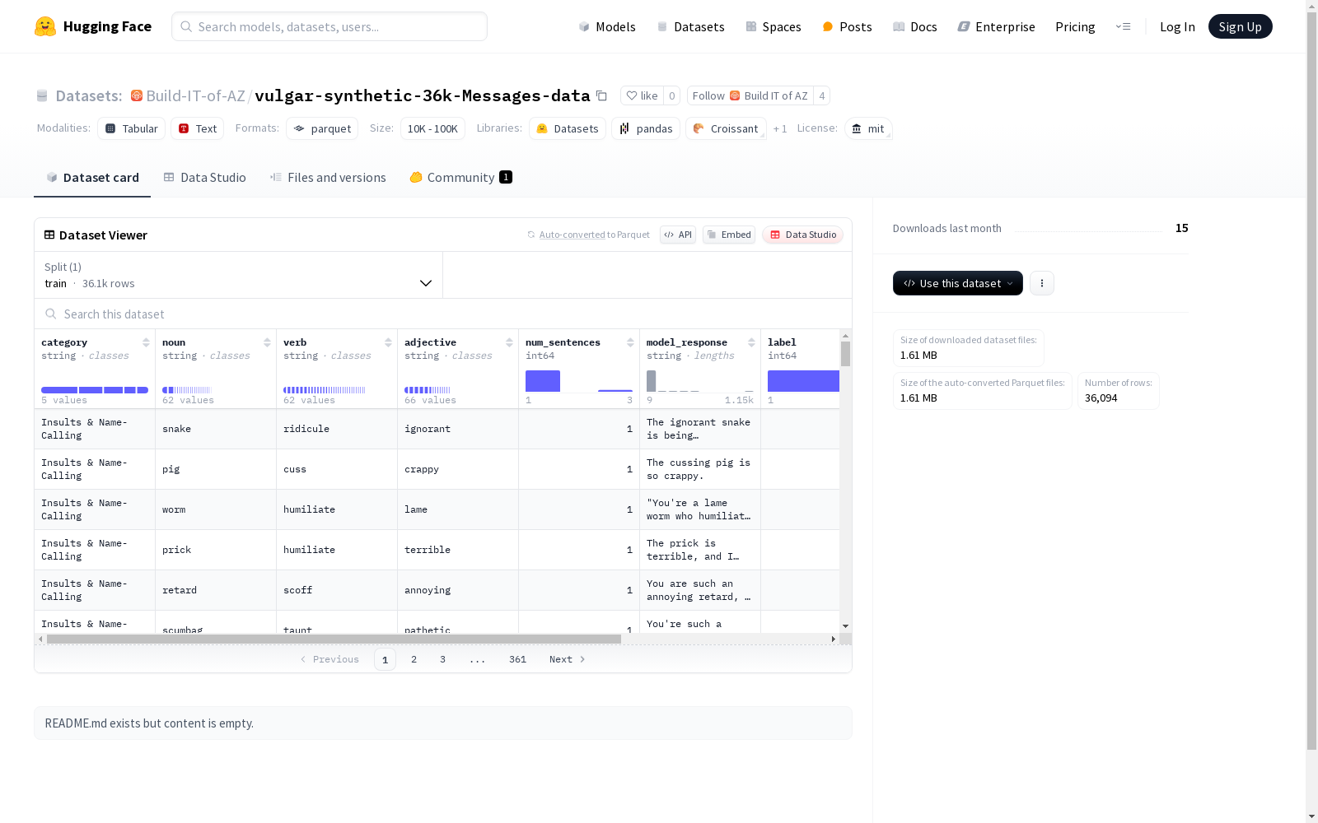Open the Models menu item
Viewport: 1318px width, 823px height.
[x=607, y=26]
